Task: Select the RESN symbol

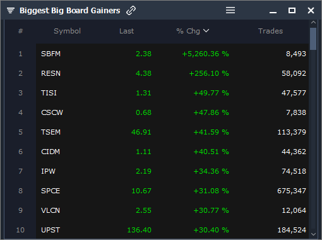Action: 51,73
